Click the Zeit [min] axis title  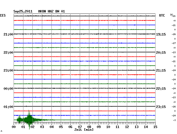(x=84, y=130)
